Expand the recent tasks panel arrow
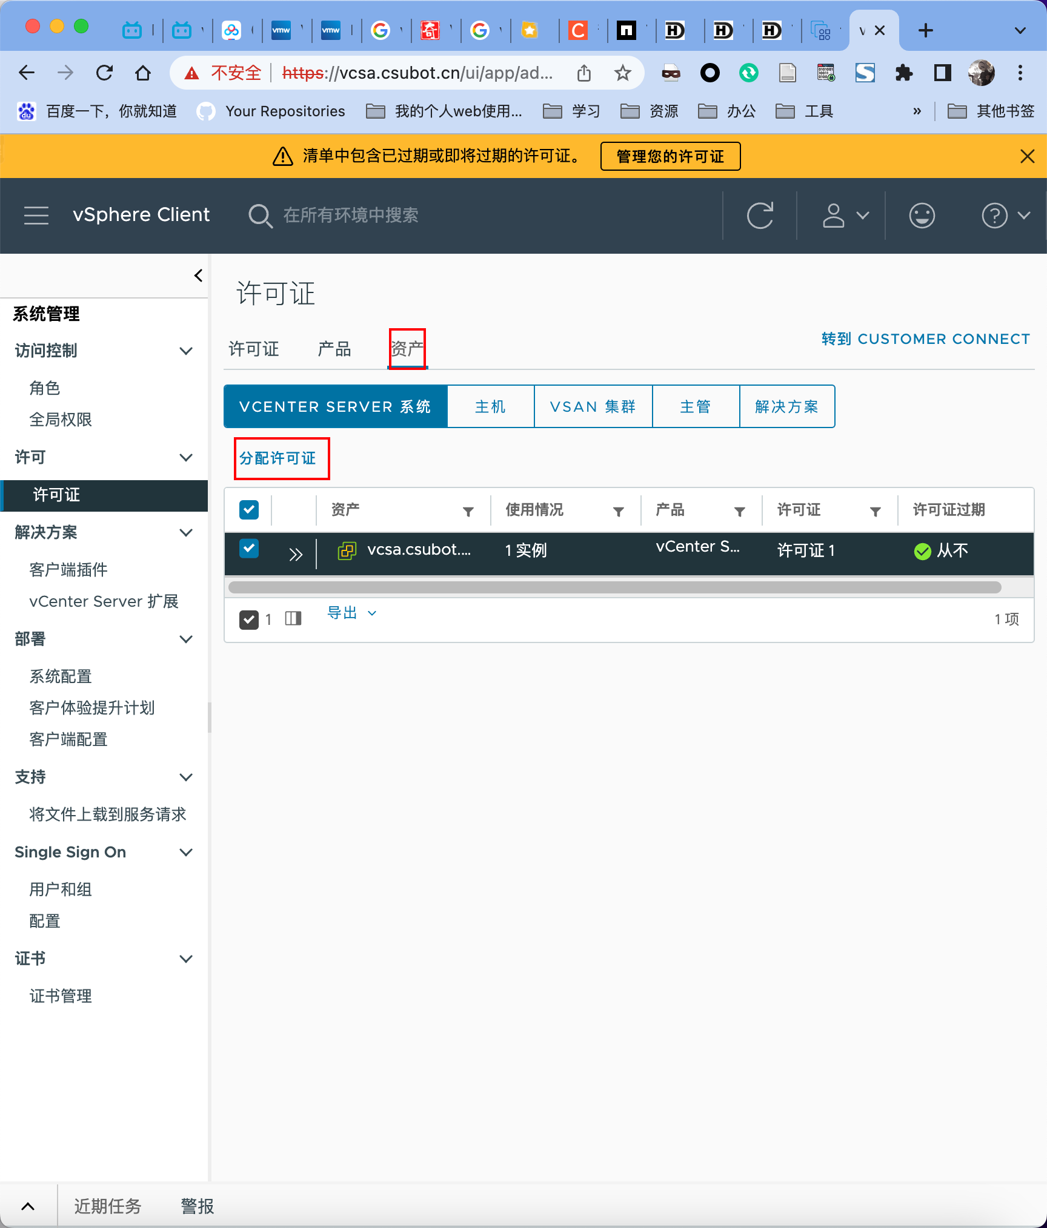 click(x=28, y=1206)
